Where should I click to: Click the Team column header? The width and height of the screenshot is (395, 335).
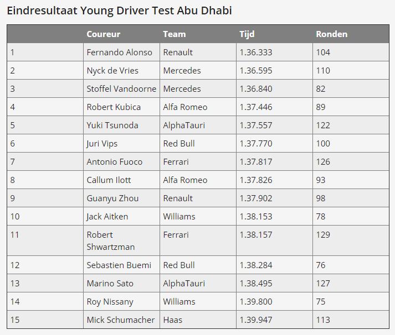(x=198, y=34)
